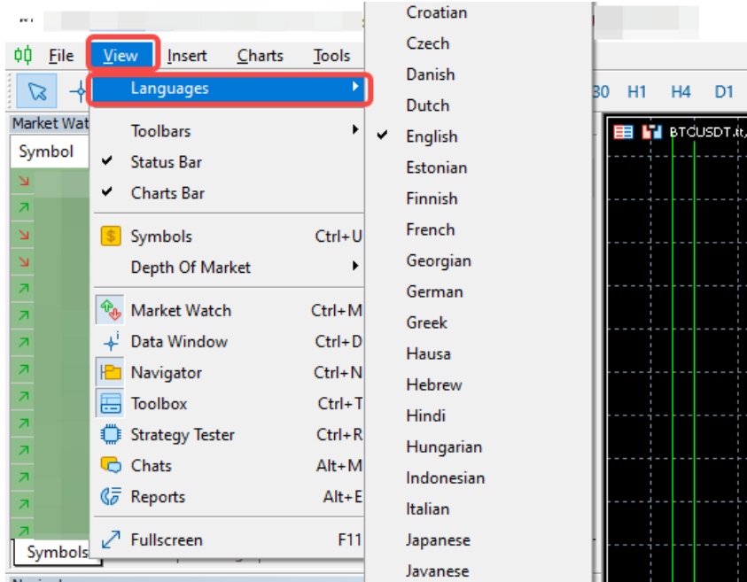Click the Fullscreen arrow icon
This screenshot has width=747, height=582.
[x=111, y=540]
